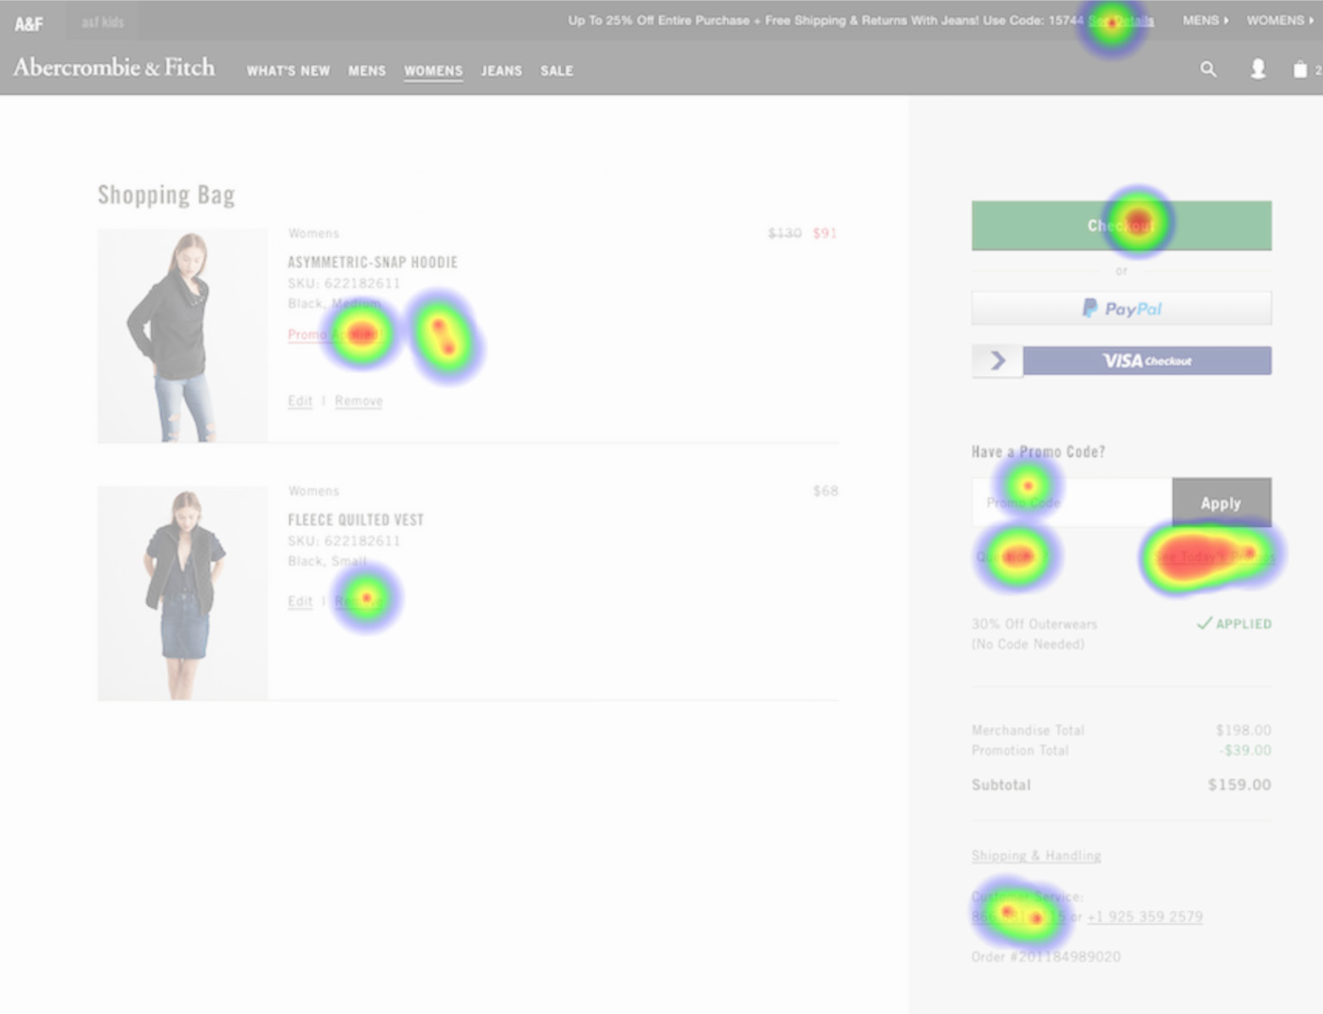
Task: Click the vest price $68
Action: (x=826, y=491)
